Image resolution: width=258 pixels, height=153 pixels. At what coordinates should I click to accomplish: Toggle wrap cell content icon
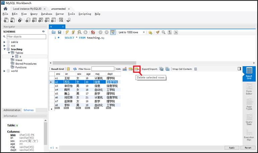(x=196, y=69)
